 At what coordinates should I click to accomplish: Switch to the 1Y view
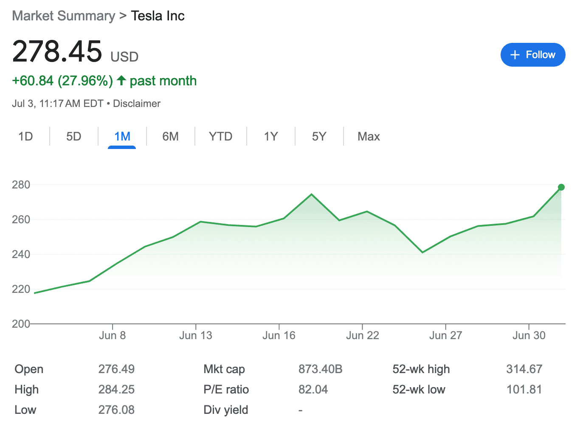click(x=270, y=136)
